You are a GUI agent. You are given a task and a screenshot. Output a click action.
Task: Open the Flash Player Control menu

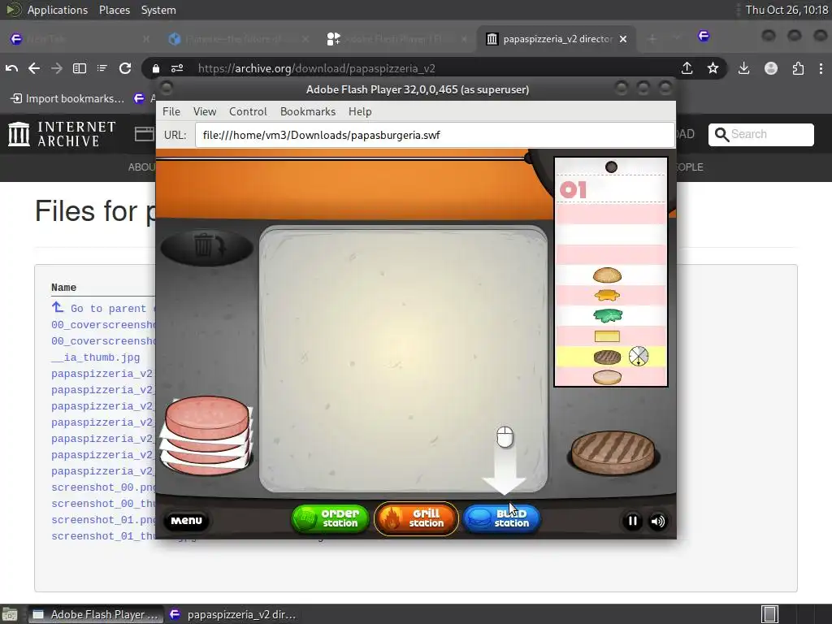click(248, 111)
